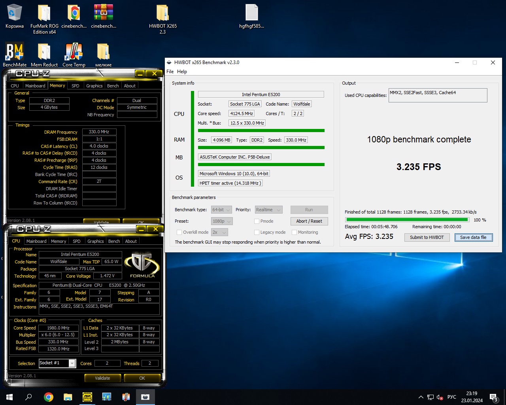Click OK in lower CPU-Z window
The height and width of the screenshot is (405, 506).
click(x=142, y=379)
